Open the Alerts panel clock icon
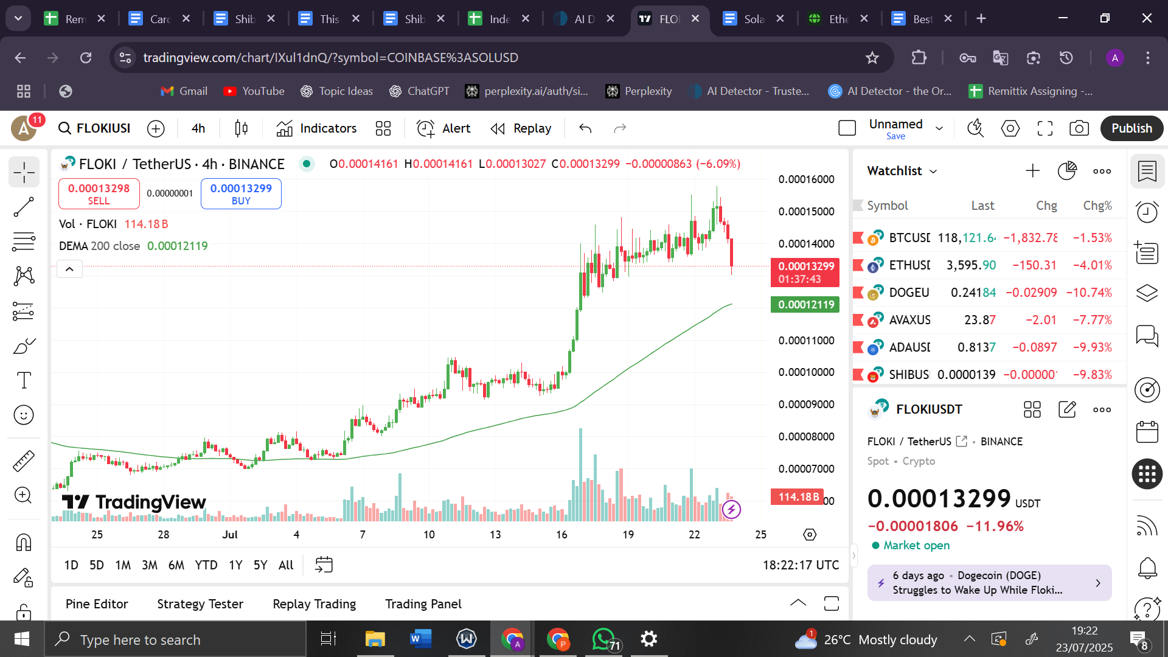The image size is (1168, 657). point(1147,212)
